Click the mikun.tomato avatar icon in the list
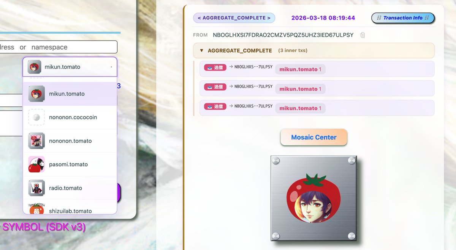456x250 pixels. click(x=36, y=94)
